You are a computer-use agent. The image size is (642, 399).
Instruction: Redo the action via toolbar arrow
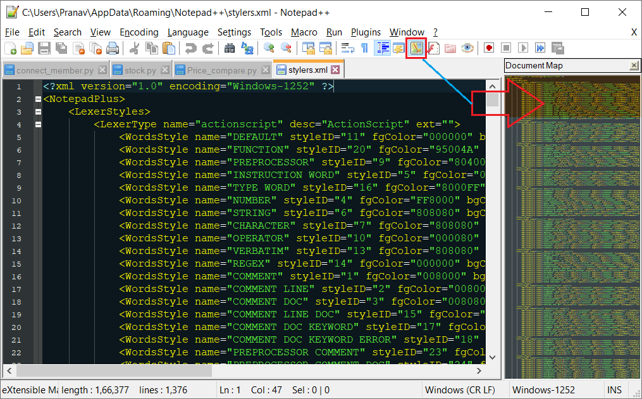(208, 48)
